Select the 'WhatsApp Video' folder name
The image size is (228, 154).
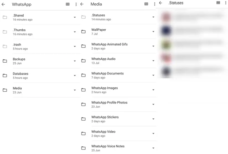103,132
